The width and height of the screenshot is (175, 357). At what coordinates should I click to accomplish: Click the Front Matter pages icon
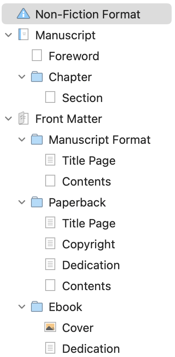pos(23,118)
